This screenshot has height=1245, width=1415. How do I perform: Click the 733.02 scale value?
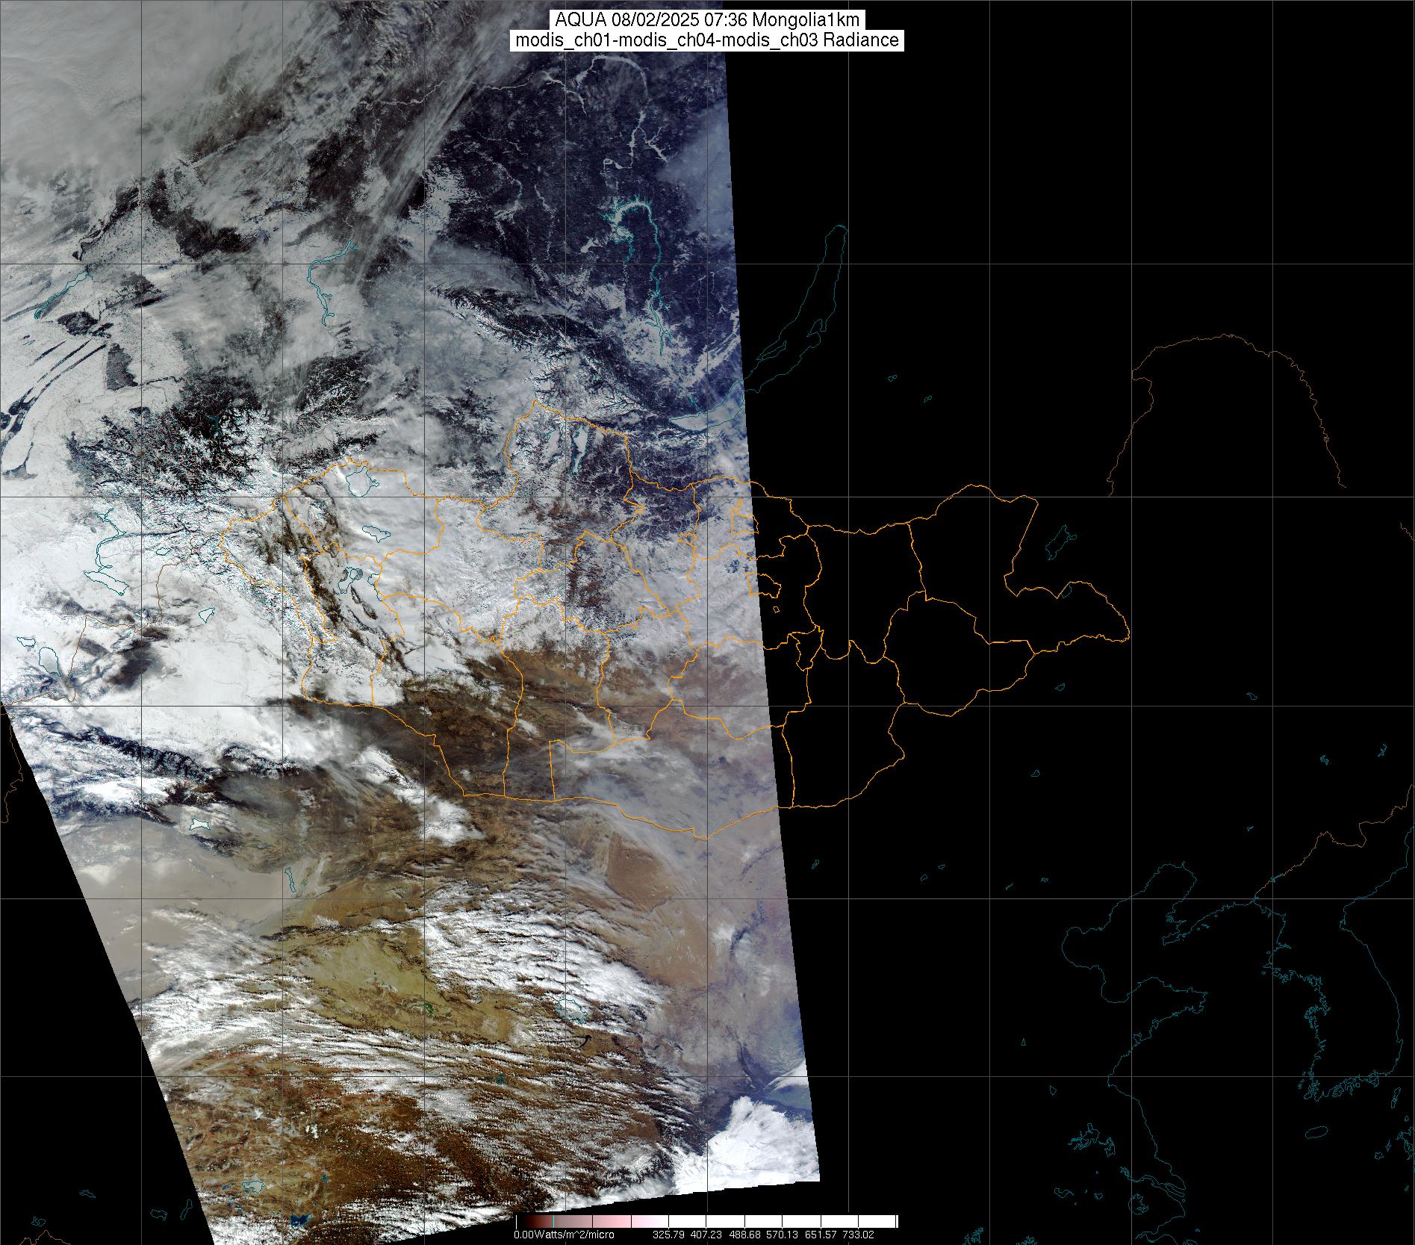[x=860, y=1235]
